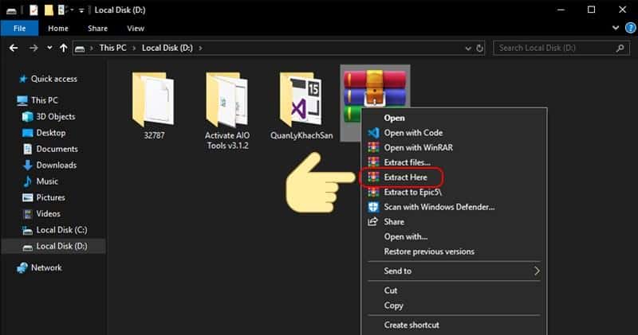Open the Activate AIO Tools v3.1.2 folder
Screen dimensions: 638x335
228,99
